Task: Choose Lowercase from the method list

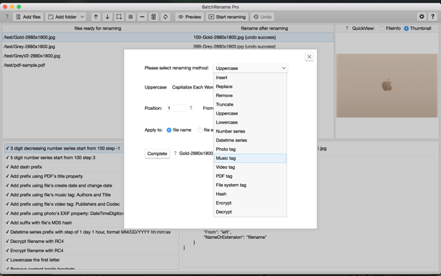Action: tap(250, 122)
